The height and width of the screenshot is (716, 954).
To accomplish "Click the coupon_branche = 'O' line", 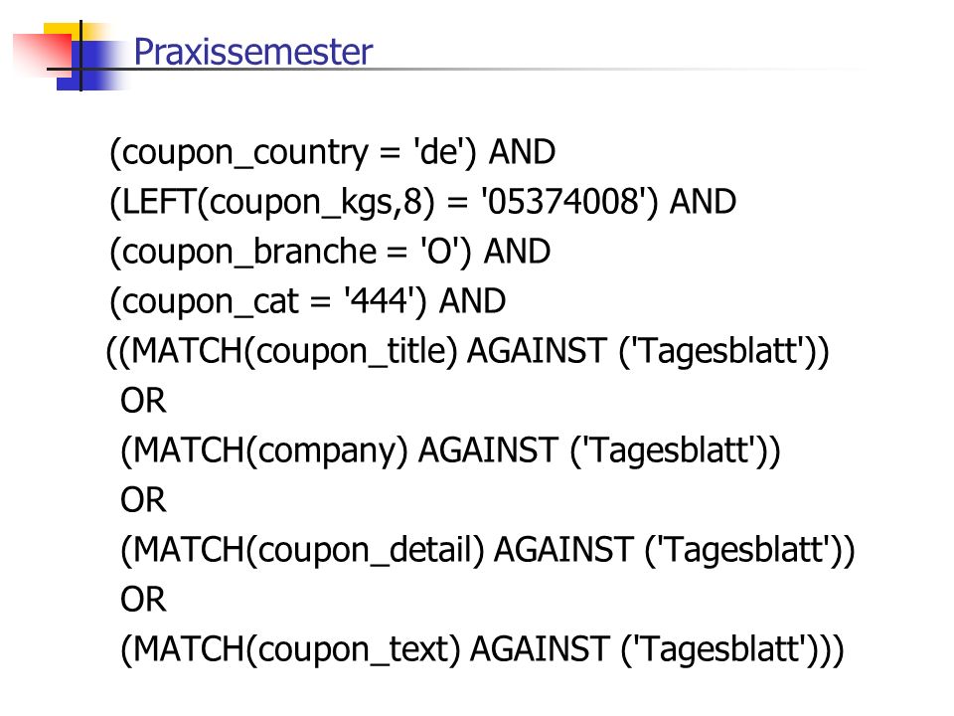I will point(329,252).
